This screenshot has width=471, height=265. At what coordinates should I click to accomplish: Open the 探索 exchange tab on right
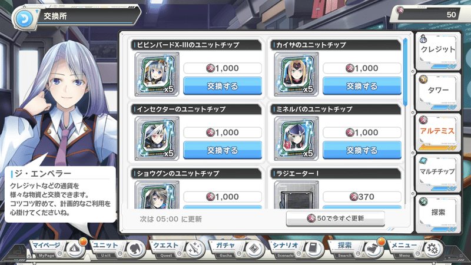pyautogui.click(x=438, y=213)
